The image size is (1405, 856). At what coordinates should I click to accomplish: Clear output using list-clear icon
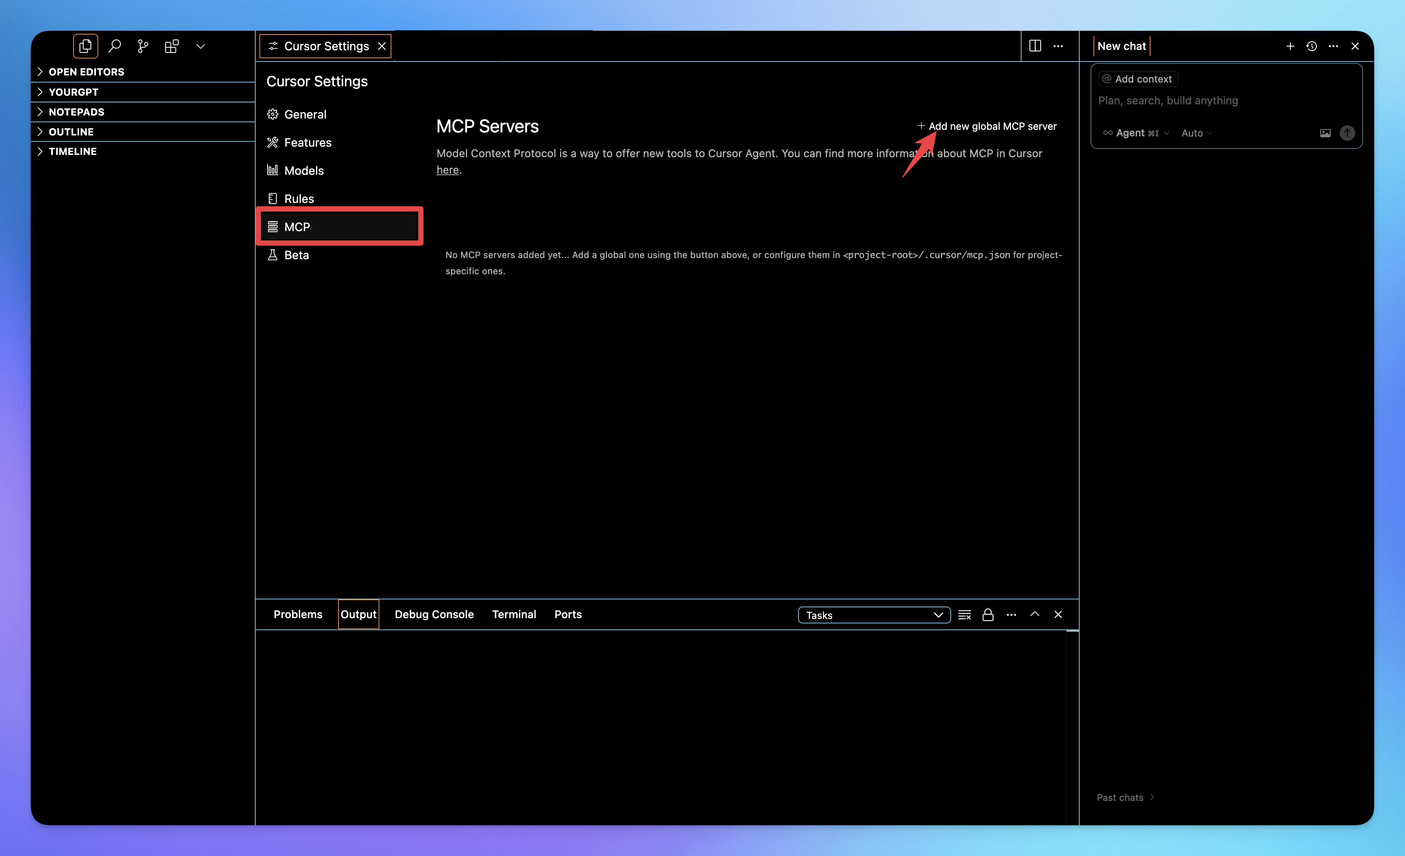tap(964, 614)
